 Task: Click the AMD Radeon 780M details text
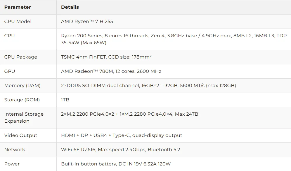pos(111,71)
